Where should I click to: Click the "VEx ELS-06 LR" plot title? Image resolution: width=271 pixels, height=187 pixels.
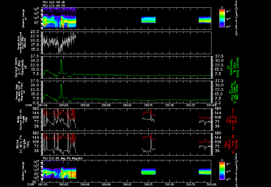click(53, 2)
